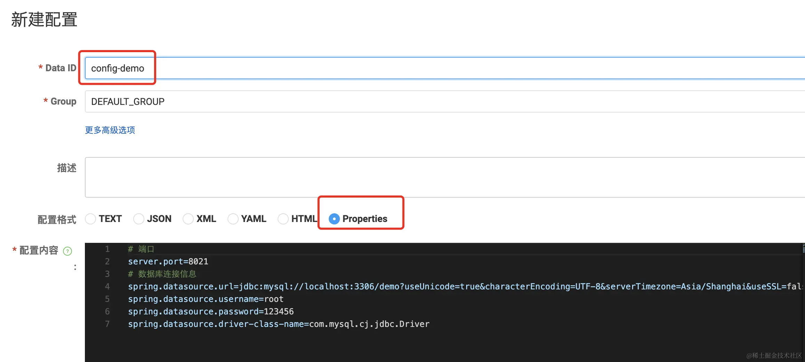The width and height of the screenshot is (805, 362).
Task: Click the driver-class-name line in editor
Action: pyautogui.click(x=279, y=324)
